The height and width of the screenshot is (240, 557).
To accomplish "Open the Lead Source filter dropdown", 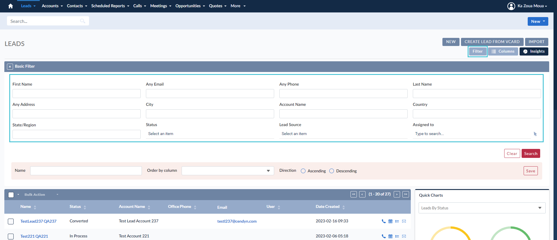I will (x=343, y=134).
